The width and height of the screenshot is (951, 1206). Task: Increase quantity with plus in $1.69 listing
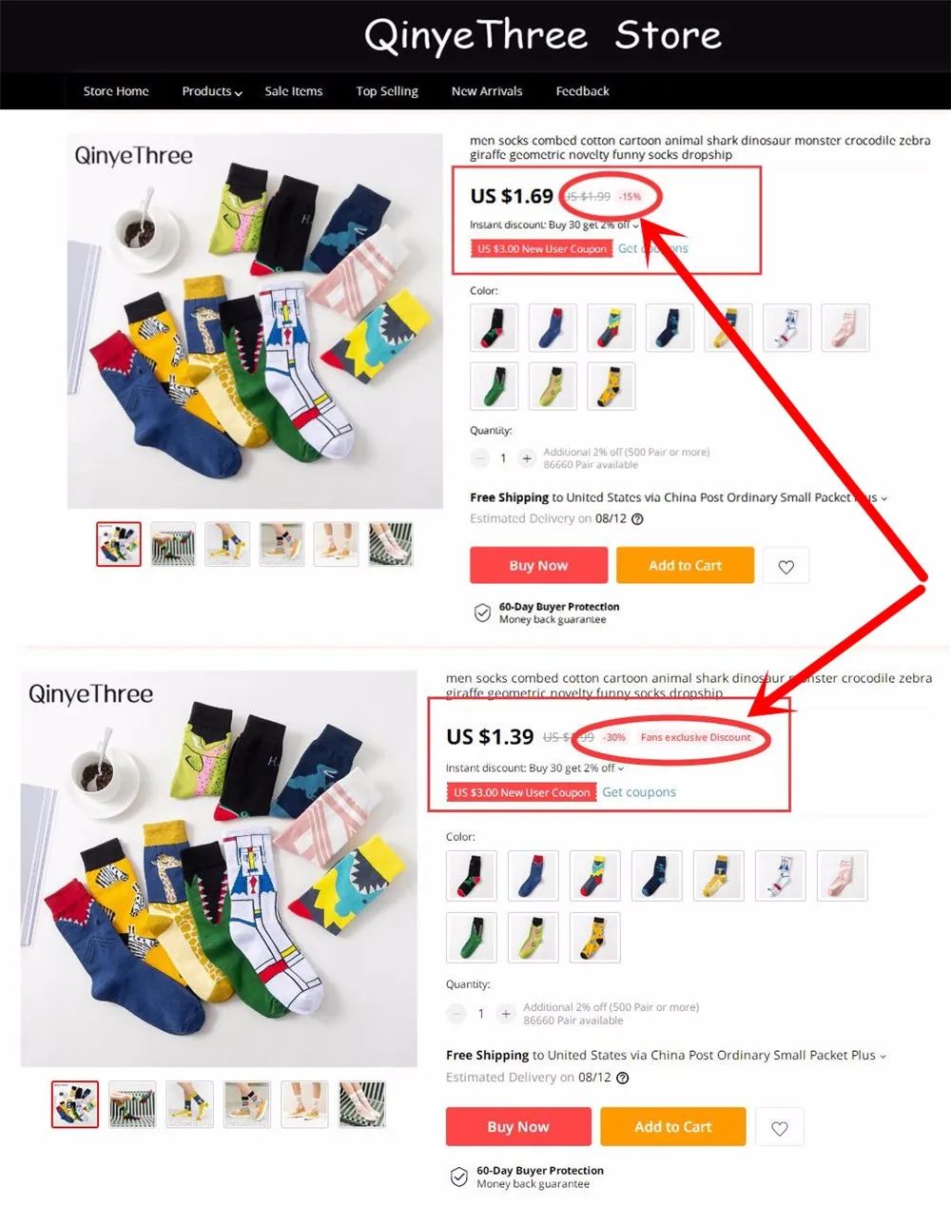[x=527, y=458]
